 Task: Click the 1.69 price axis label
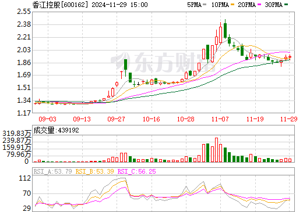click(24, 75)
